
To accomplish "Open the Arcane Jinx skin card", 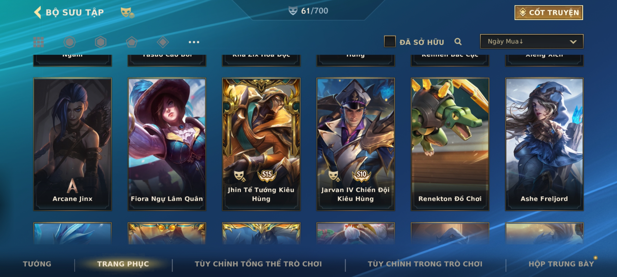I will point(72,144).
